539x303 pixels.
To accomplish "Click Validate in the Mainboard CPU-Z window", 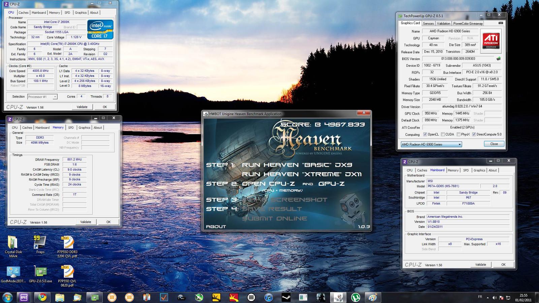I will pos(481,265).
